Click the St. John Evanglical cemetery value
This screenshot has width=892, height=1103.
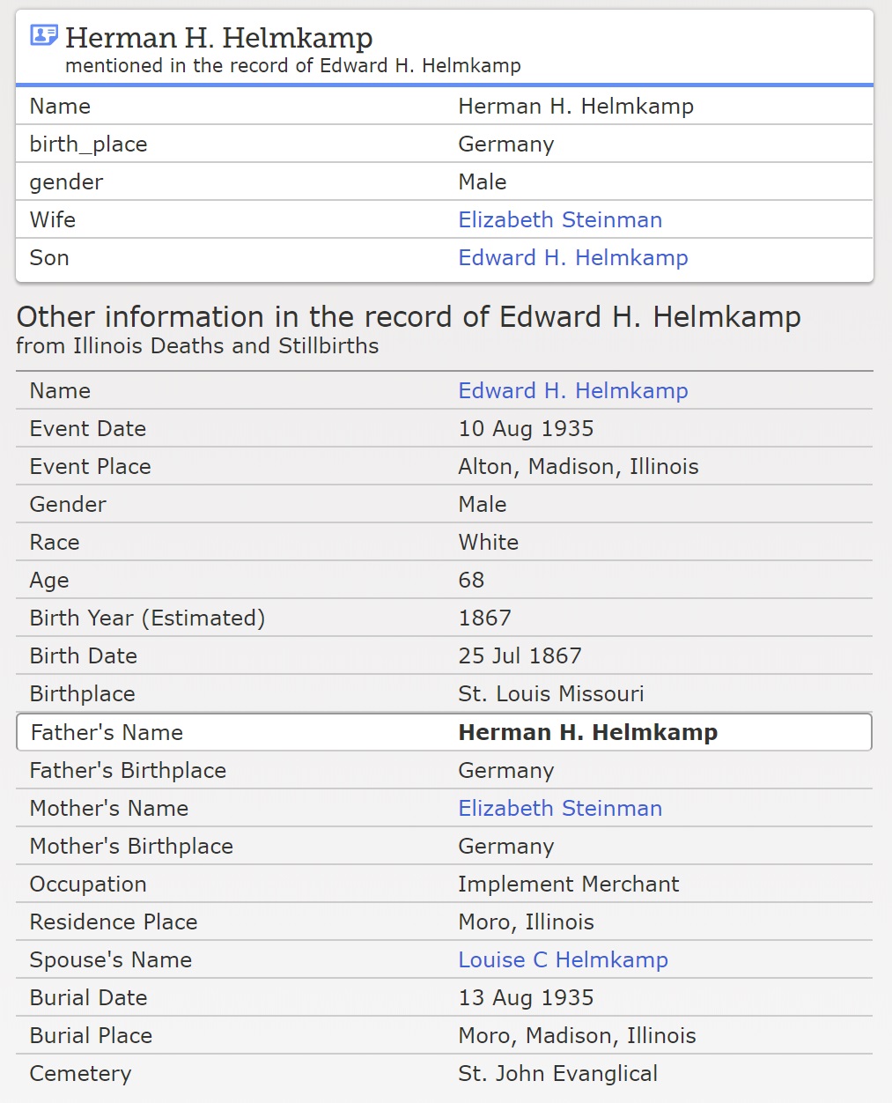557,1074
